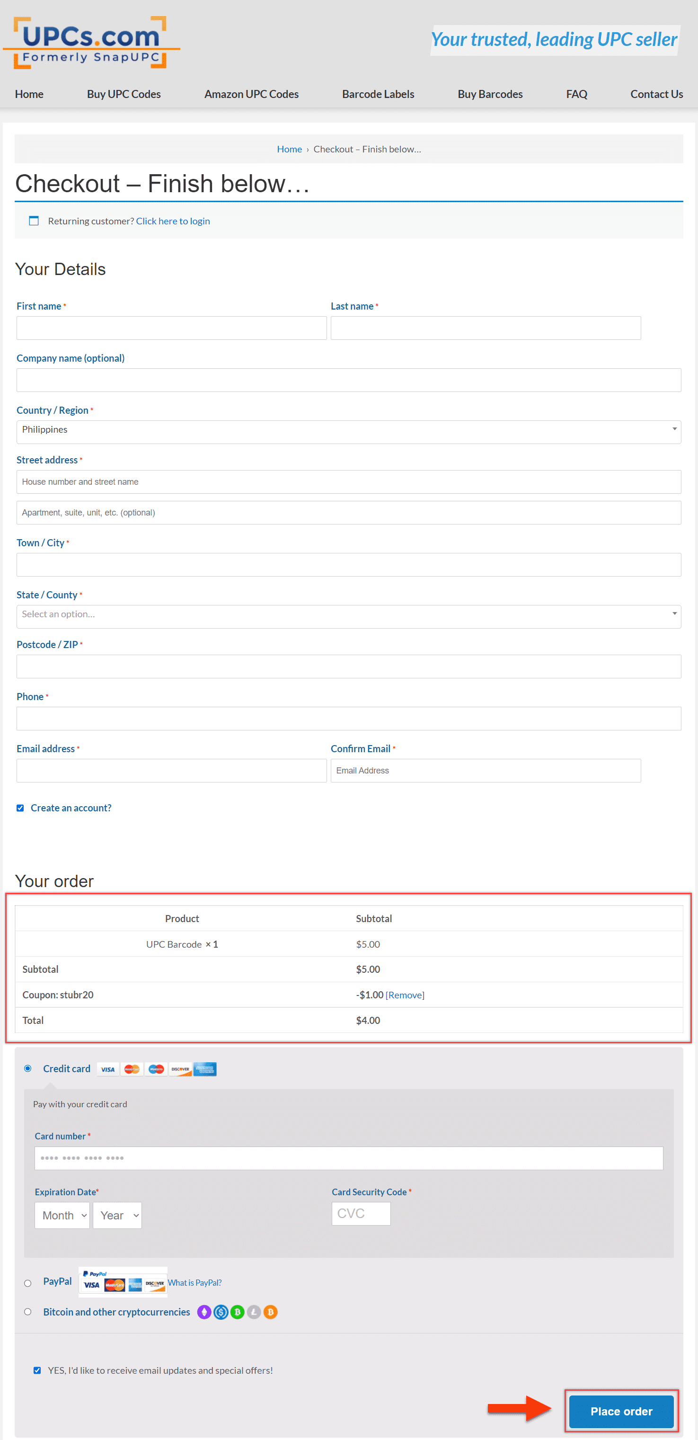This screenshot has width=698, height=1440.
Task: Click the orange Bitcoin icon
Action: click(x=271, y=1312)
